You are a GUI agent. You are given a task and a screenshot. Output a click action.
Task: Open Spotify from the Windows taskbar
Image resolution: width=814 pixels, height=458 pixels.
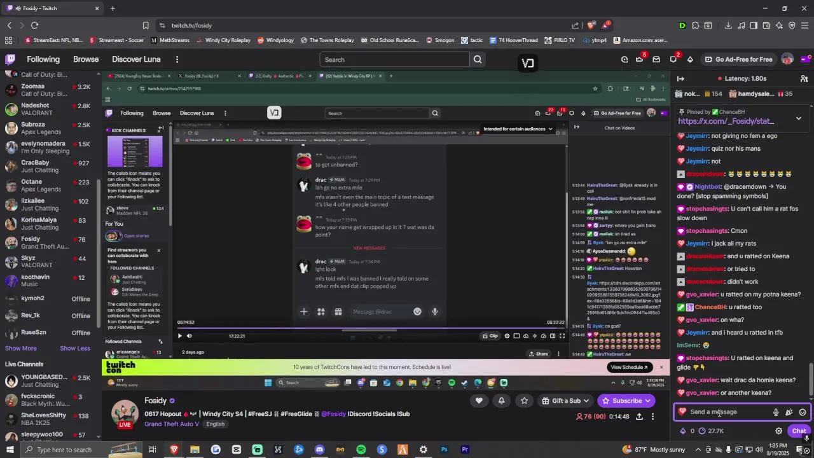click(361, 450)
